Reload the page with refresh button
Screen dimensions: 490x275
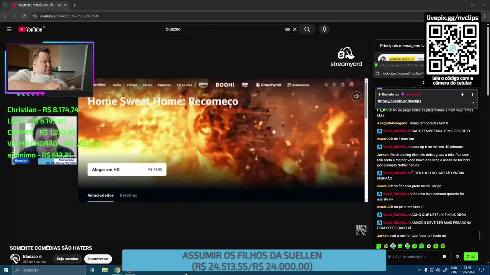pos(24,16)
